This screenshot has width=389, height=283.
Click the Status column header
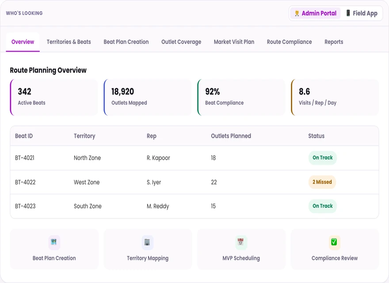pyautogui.click(x=317, y=136)
